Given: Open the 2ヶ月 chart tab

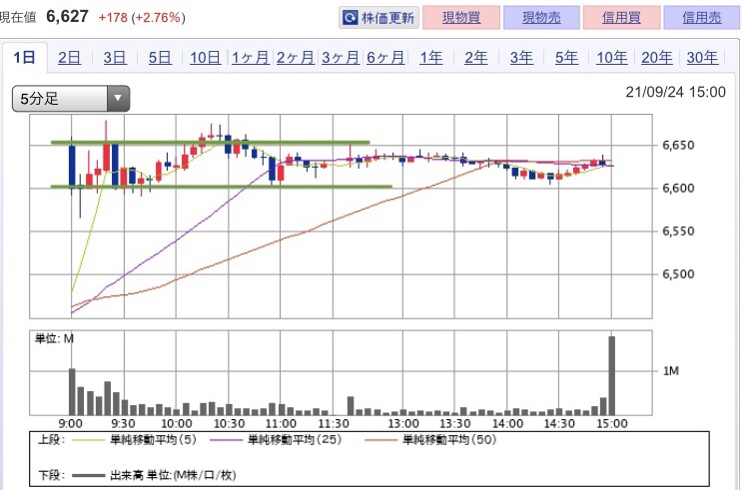Looking at the screenshot, I should point(296,58).
